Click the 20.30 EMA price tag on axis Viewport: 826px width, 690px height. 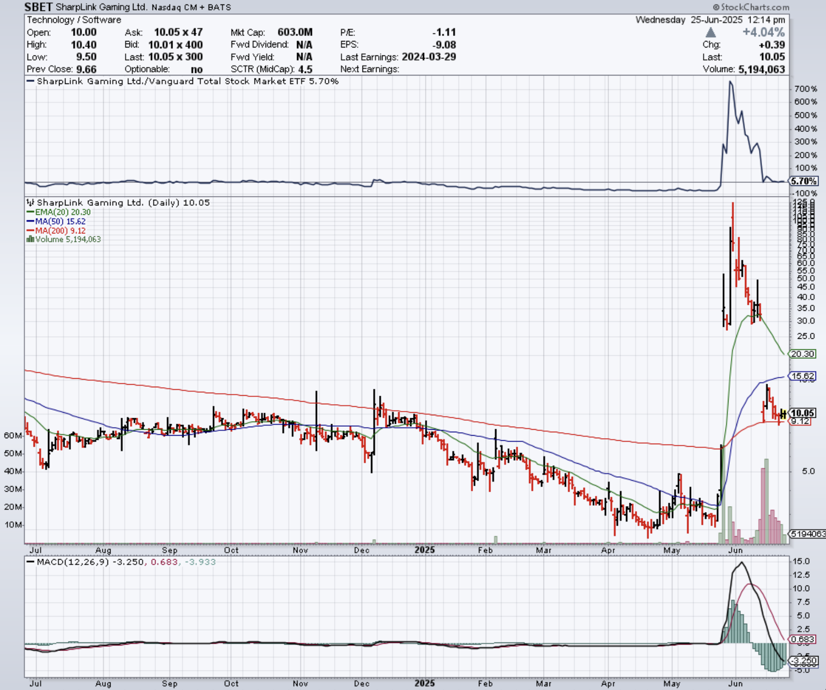click(x=802, y=354)
